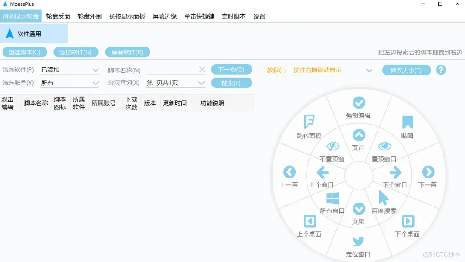Select the 强制编辑 checkmark icon on the wheel

click(359, 103)
